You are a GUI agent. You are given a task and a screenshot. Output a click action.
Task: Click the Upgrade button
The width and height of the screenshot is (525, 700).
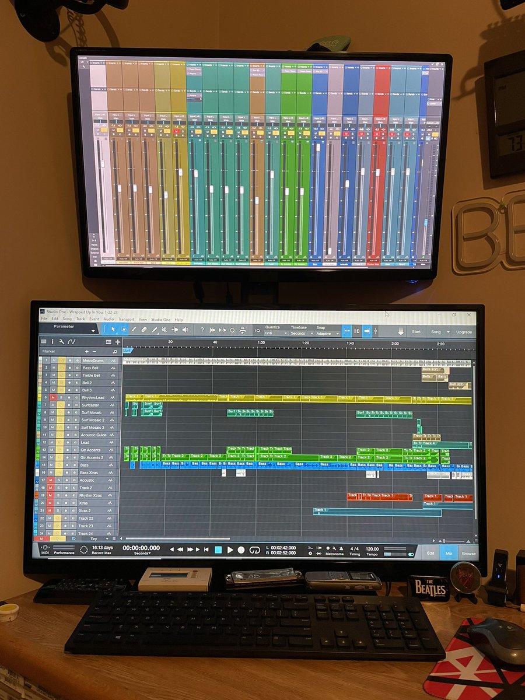464,331
